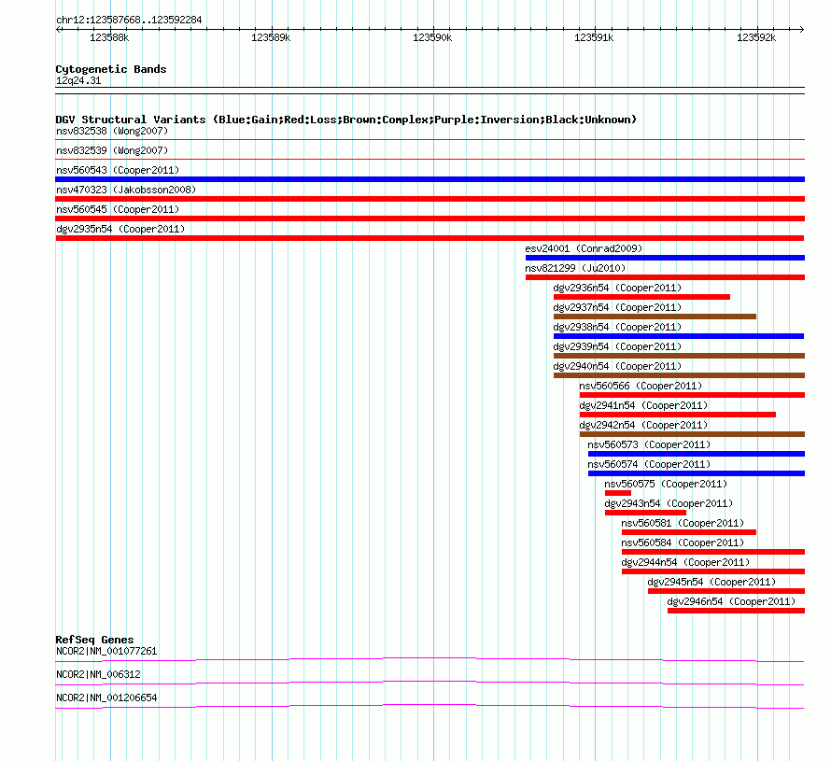This screenshot has width=831, height=761.
Task: Click the ruler's left arrow end
Action: pos(58,29)
